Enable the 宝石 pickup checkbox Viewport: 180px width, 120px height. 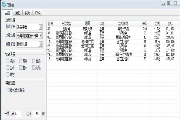(x=21, y=67)
